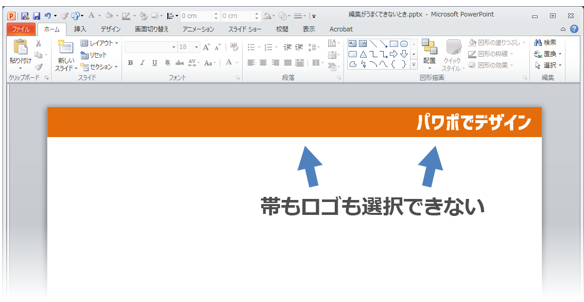This screenshot has width=584, height=302.
Task: Toggle strikethrough abc formatting
Action: 180,63
